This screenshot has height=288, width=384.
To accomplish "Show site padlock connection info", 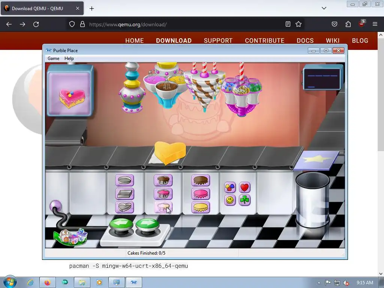I will (82, 24).
